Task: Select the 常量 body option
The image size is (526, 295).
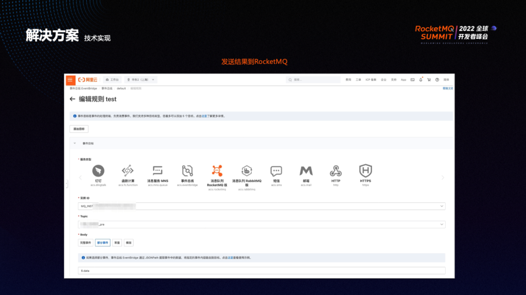Action: tap(117, 243)
